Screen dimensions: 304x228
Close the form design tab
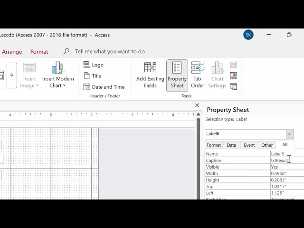[x=197, y=105]
